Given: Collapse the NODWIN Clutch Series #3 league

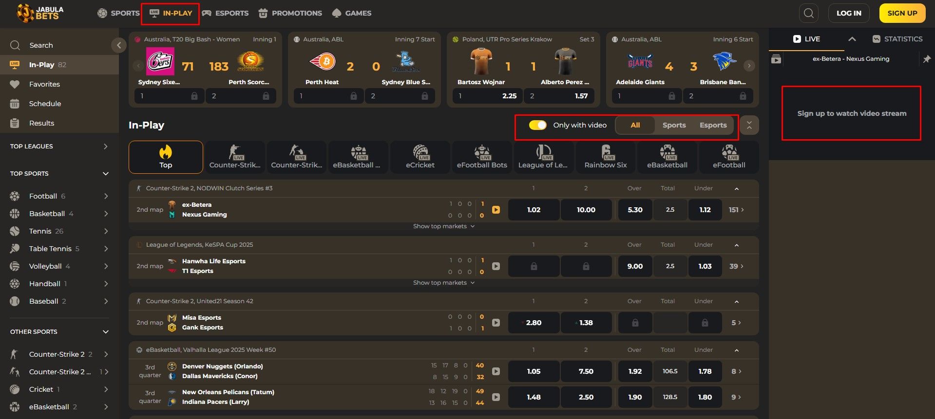Looking at the screenshot, I should point(737,188).
